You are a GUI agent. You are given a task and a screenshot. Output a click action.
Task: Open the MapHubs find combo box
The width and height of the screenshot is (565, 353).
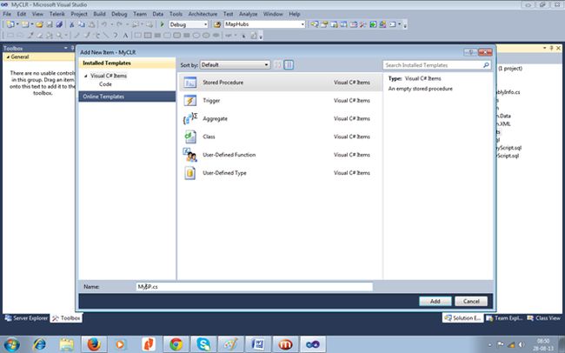(x=265, y=24)
